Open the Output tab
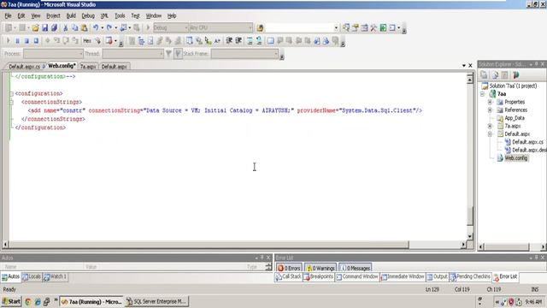This screenshot has width=547, height=308. tap(437, 276)
